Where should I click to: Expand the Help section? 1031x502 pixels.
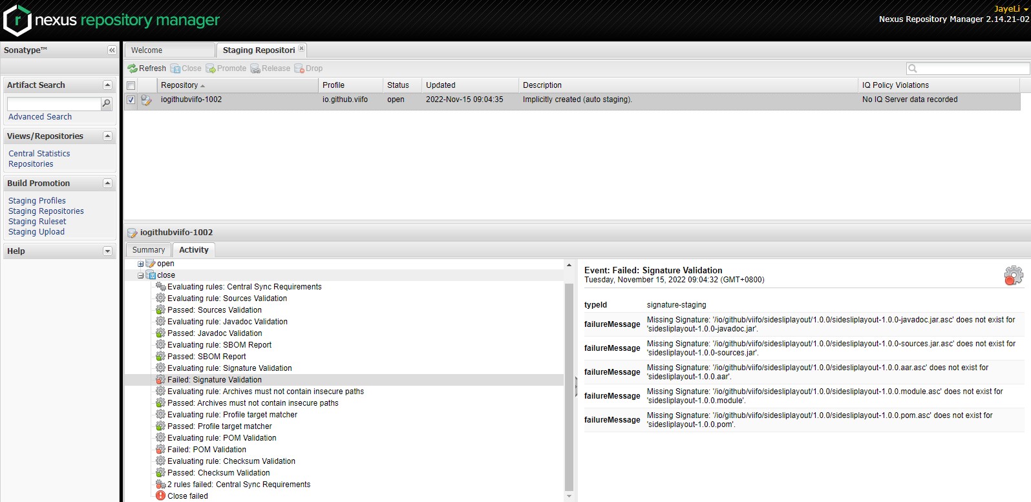click(x=107, y=251)
